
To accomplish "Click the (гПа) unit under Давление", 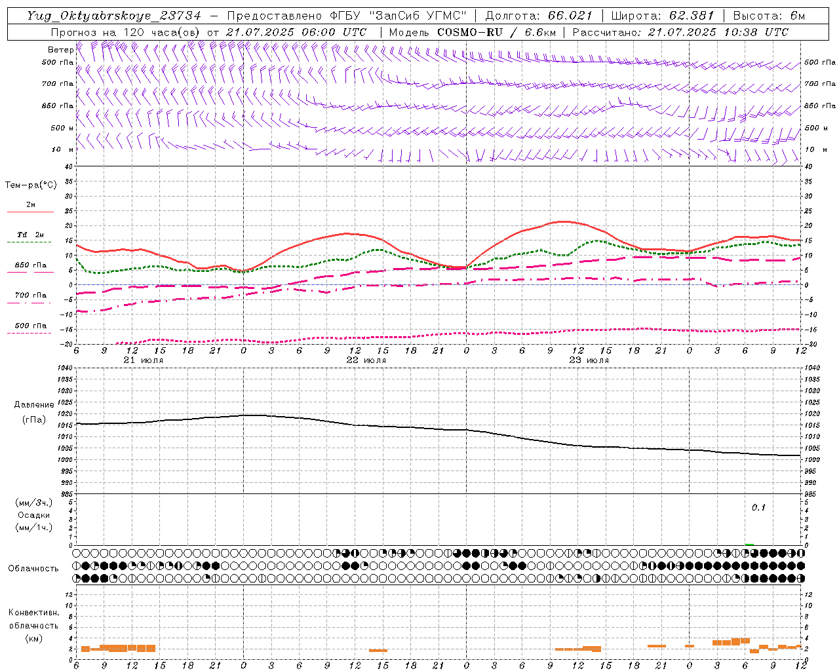I will tap(34, 420).
